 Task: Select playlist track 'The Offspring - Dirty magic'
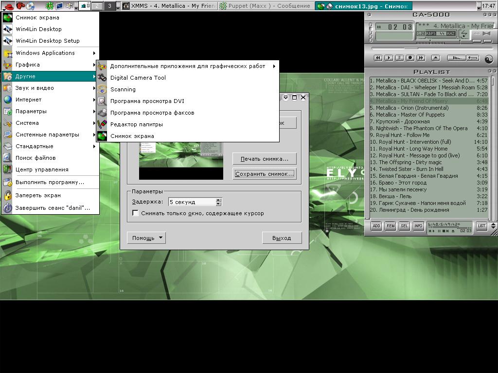point(428,162)
